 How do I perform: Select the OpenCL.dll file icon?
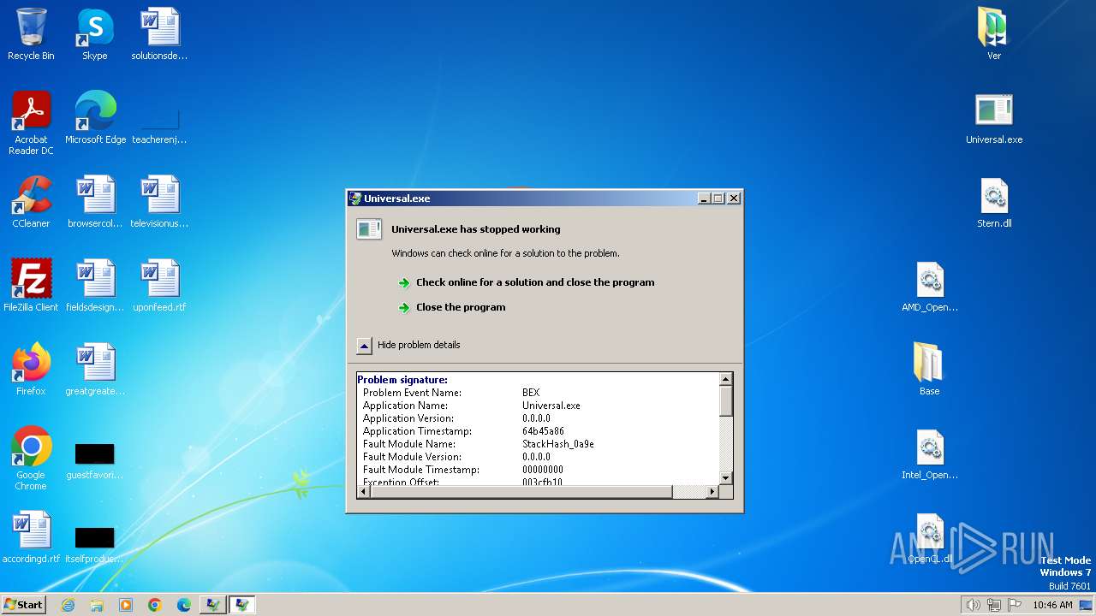click(930, 536)
